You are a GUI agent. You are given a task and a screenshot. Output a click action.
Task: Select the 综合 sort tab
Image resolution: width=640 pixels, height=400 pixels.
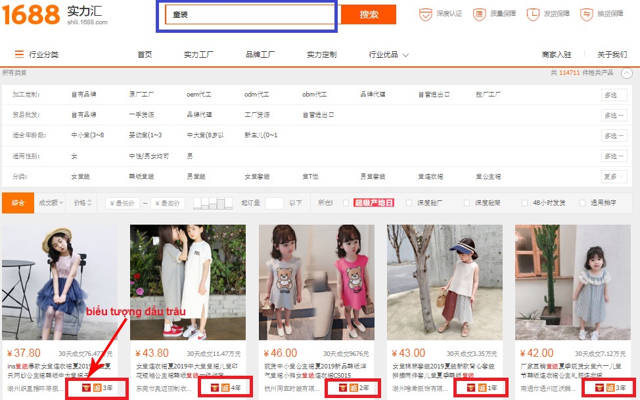[x=18, y=203]
